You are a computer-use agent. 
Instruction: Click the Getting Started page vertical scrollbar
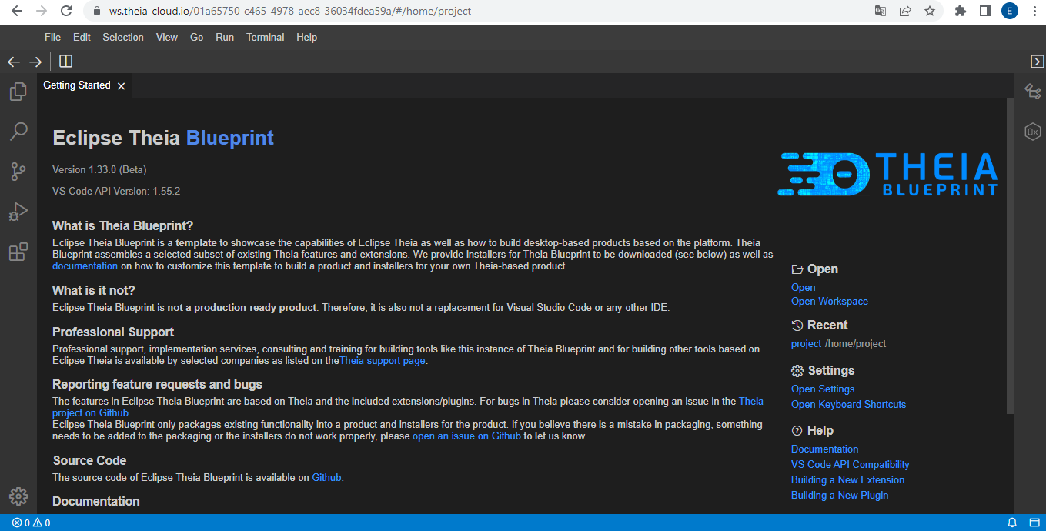pos(1011,255)
